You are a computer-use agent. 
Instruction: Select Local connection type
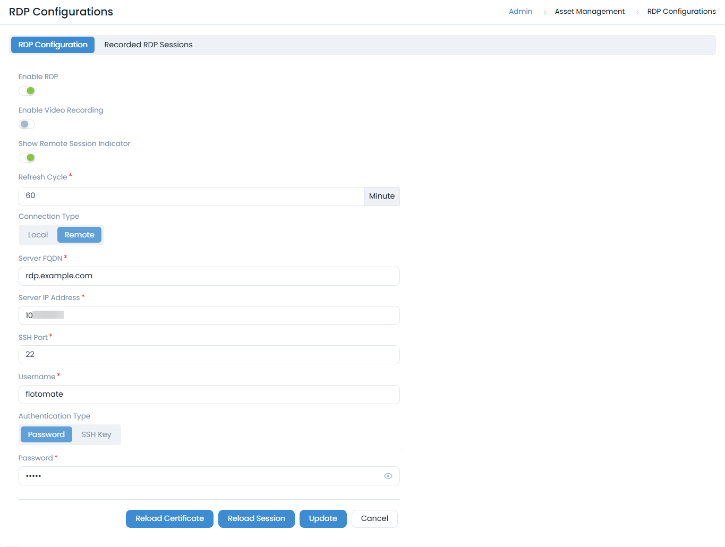[x=38, y=235]
